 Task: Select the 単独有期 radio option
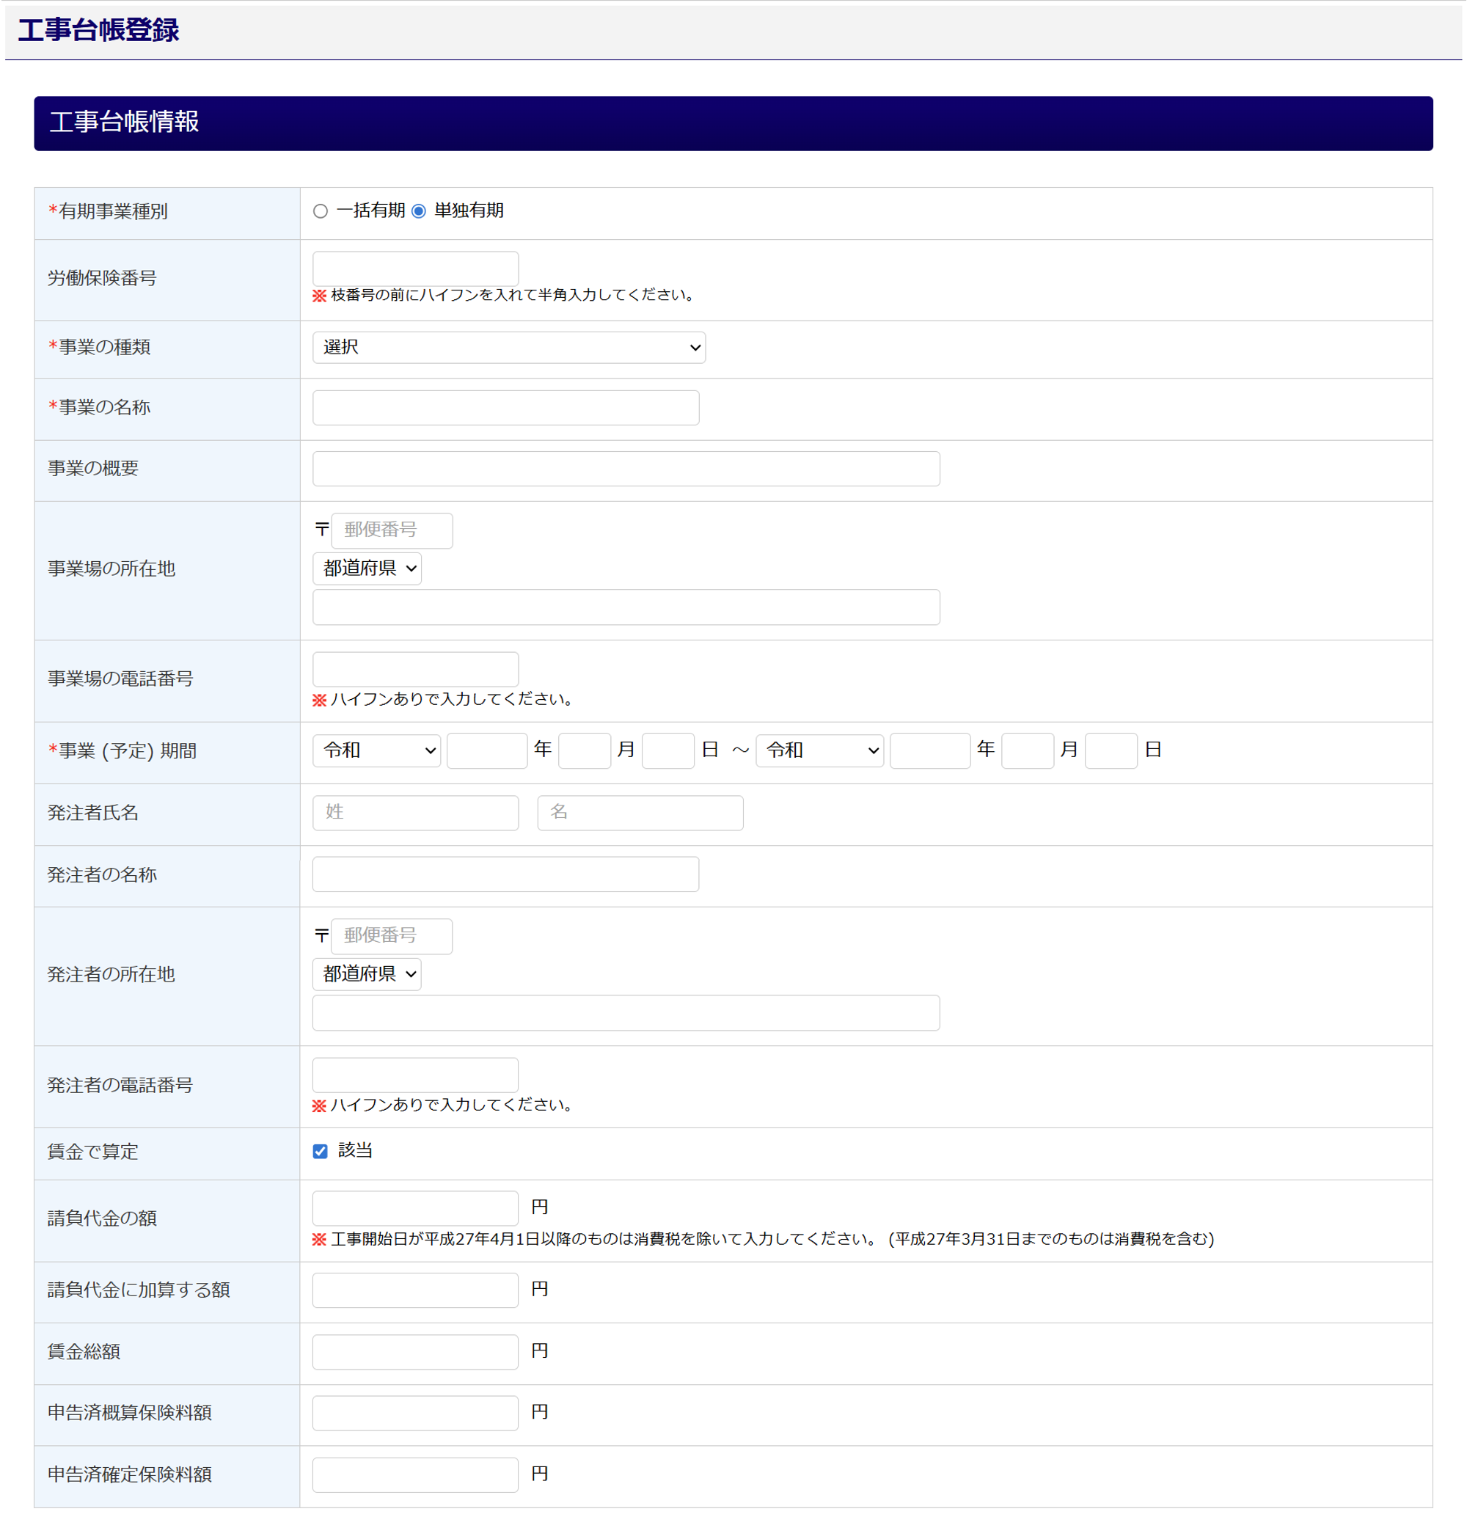click(420, 211)
